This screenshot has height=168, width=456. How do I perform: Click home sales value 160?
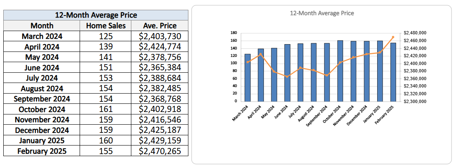tap(106, 141)
